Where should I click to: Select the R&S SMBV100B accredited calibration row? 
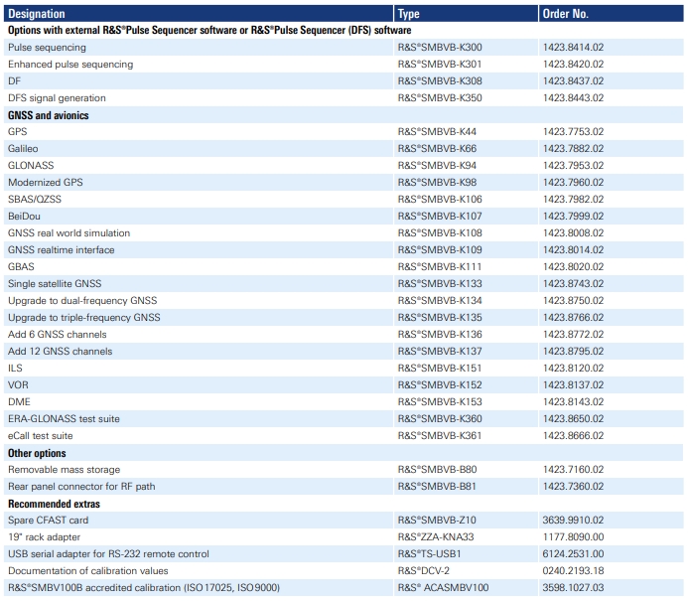pos(344,588)
